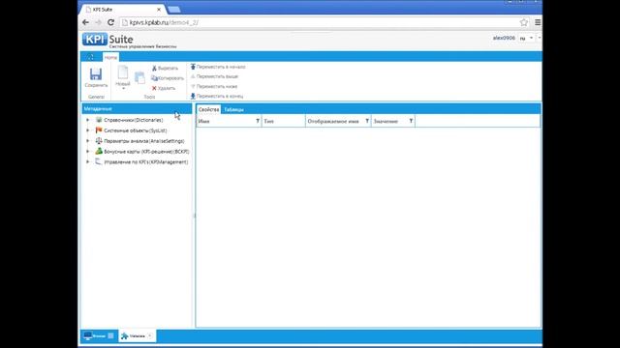Click the Значение column filter icon
Viewport: 620px width, 348px height.
pos(411,121)
